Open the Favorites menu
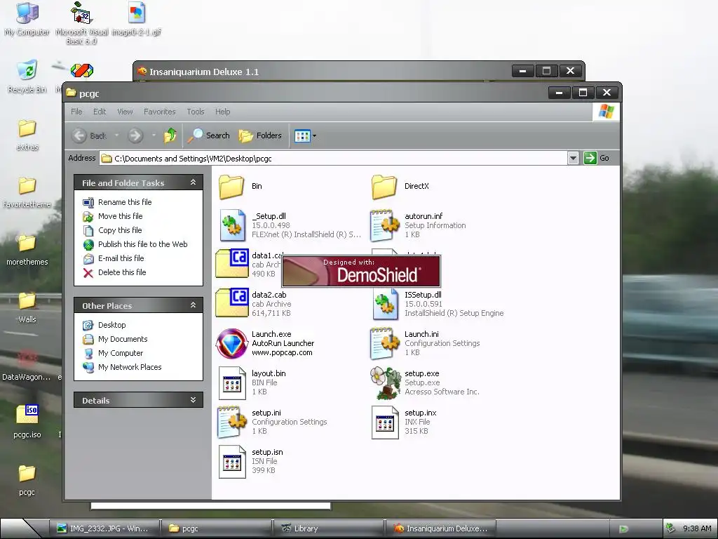 (x=159, y=112)
